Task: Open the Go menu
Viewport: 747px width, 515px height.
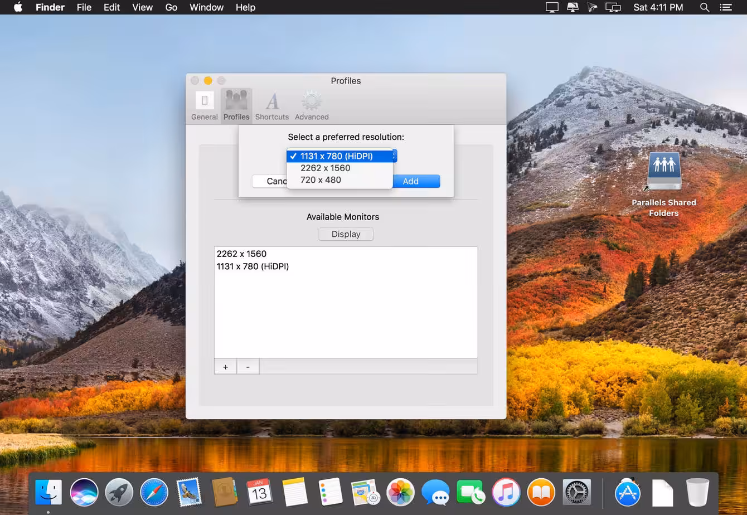Action: click(x=171, y=7)
